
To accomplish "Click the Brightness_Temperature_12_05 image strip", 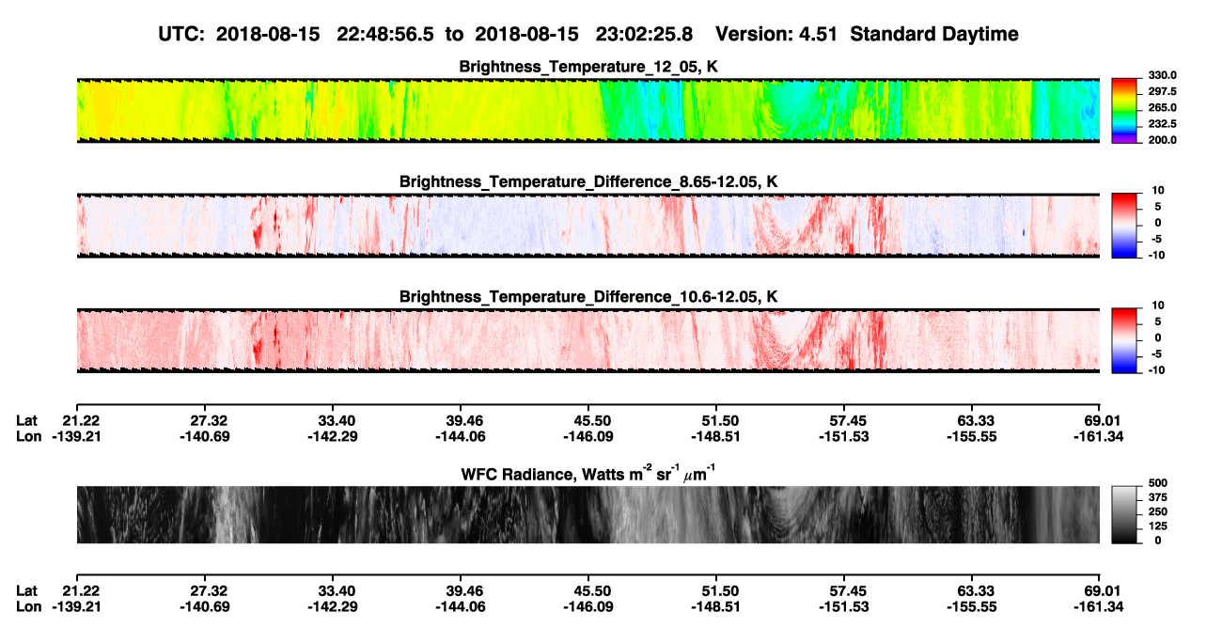I will point(587,110).
